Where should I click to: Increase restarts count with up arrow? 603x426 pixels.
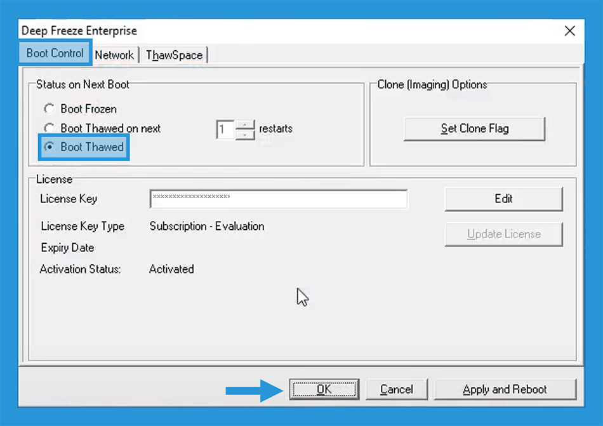(x=245, y=124)
